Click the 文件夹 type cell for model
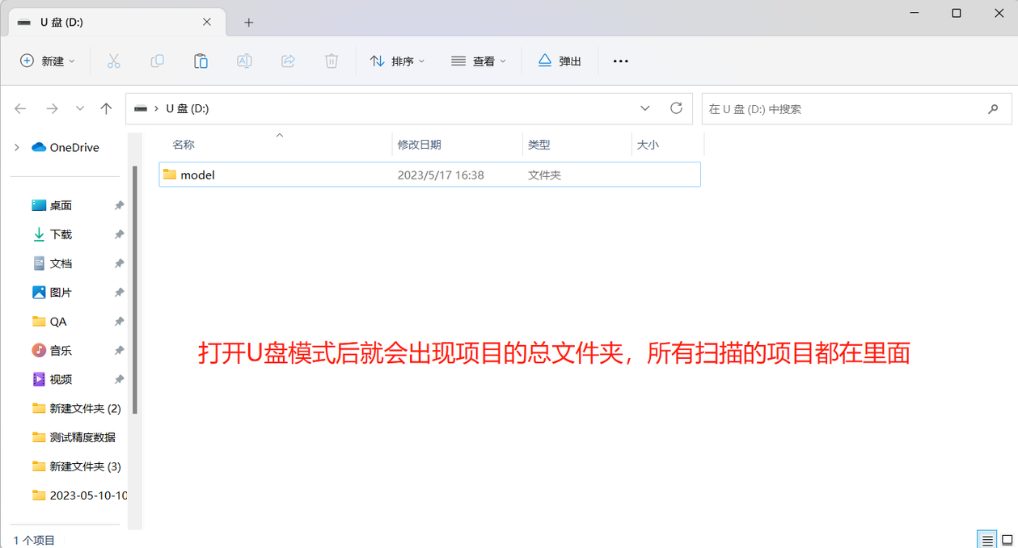The width and height of the screenshot is (1018, 548). click(544, 175)
